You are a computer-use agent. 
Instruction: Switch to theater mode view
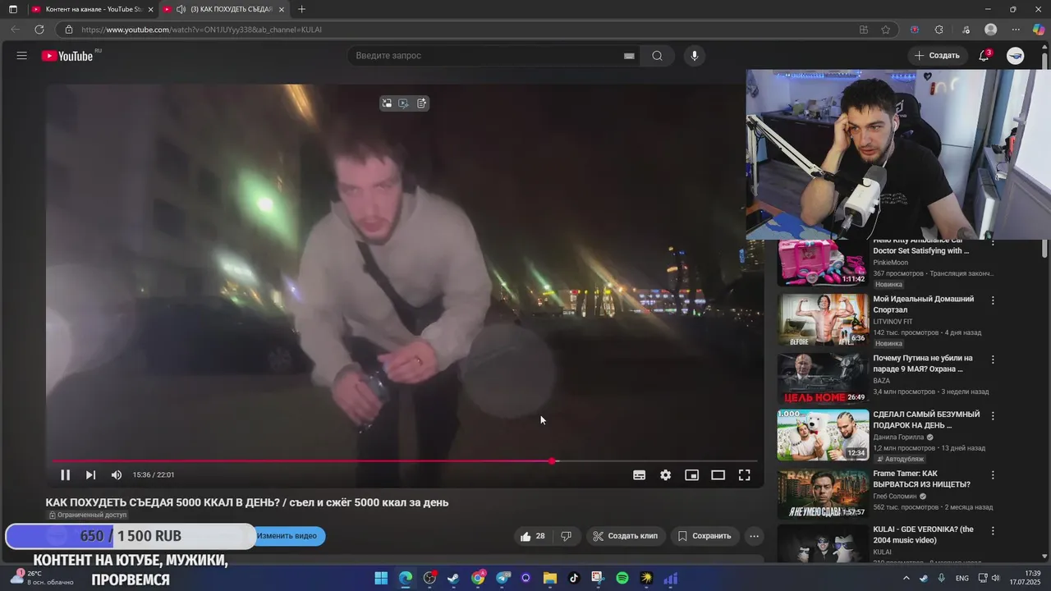coord(718,474)
